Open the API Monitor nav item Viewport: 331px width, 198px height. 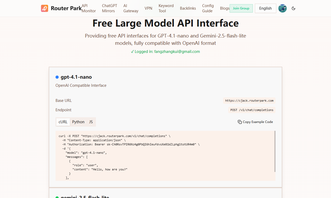click(x=89, y=8)
